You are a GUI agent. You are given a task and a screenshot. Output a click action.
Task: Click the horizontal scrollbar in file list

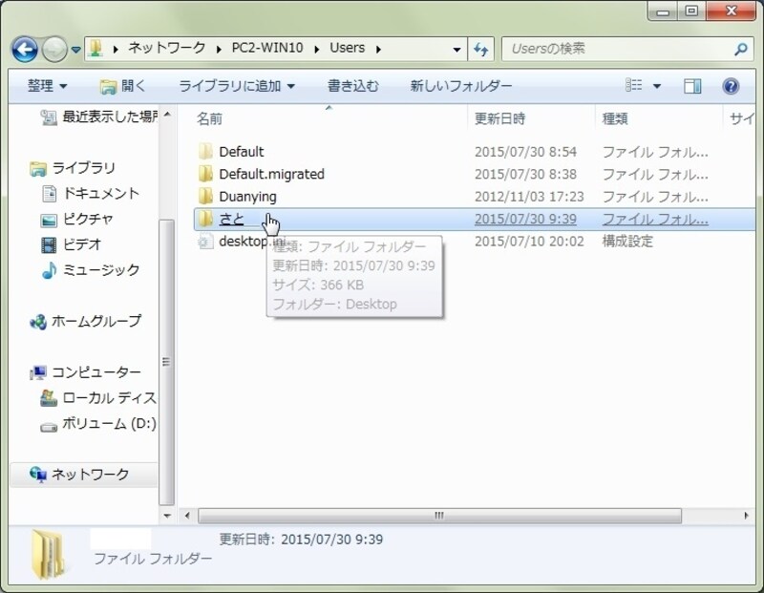pyautogui.click(x=439, y=516)
